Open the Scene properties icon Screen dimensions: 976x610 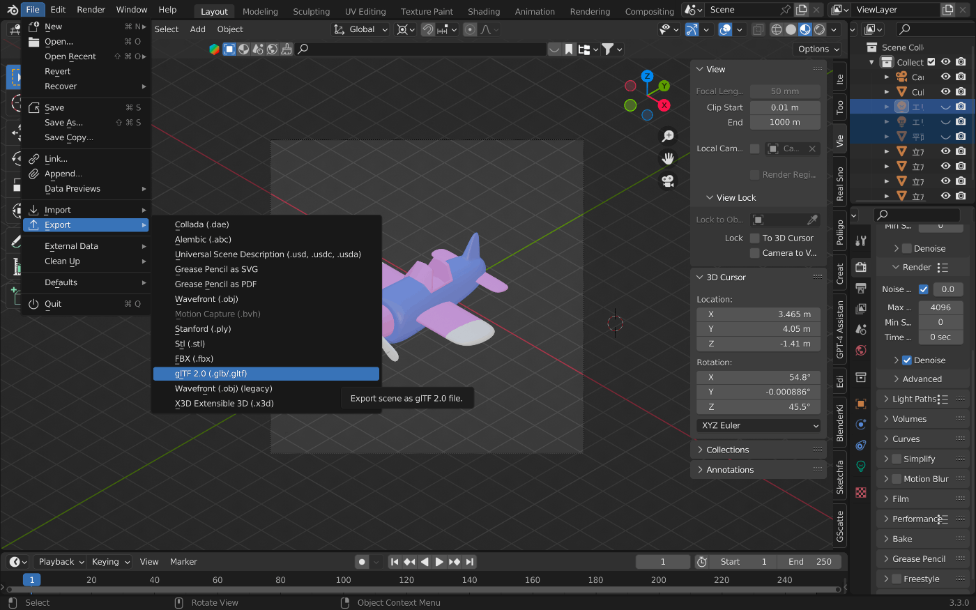[861, 329]
